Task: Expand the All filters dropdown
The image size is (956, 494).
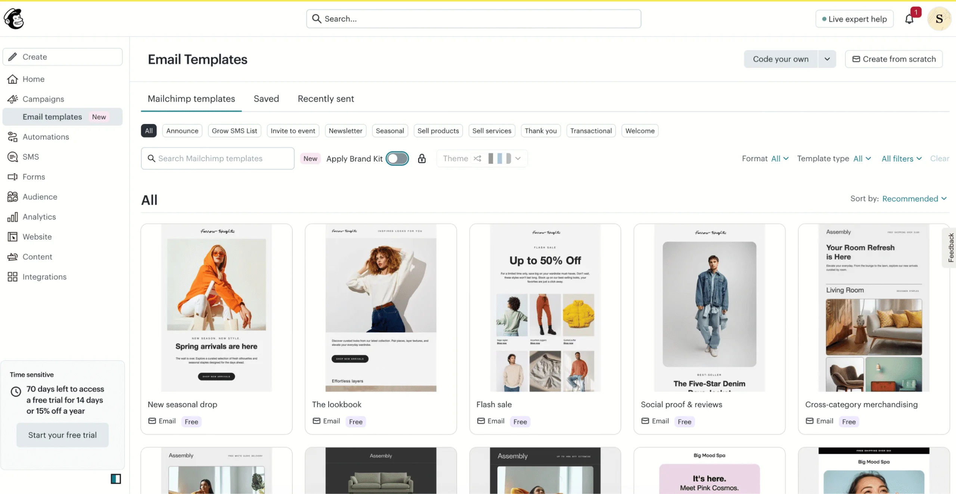Action: click(x=901, y=158)
